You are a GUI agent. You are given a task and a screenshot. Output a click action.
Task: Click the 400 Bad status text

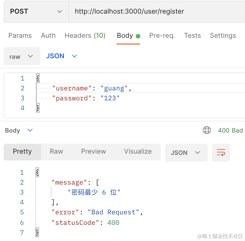[x=230, y=130]
